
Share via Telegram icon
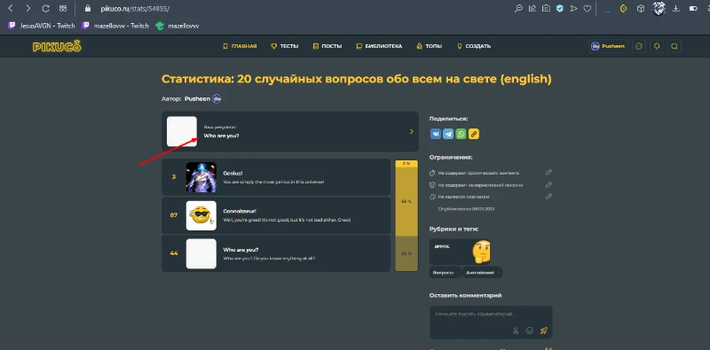448,134
